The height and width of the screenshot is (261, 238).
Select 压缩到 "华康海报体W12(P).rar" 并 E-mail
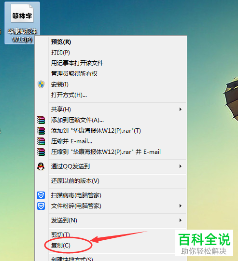[106, 152]
